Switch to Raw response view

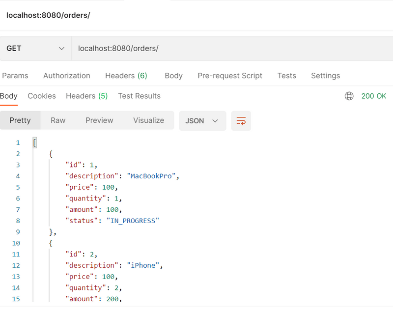click(58, 120)
